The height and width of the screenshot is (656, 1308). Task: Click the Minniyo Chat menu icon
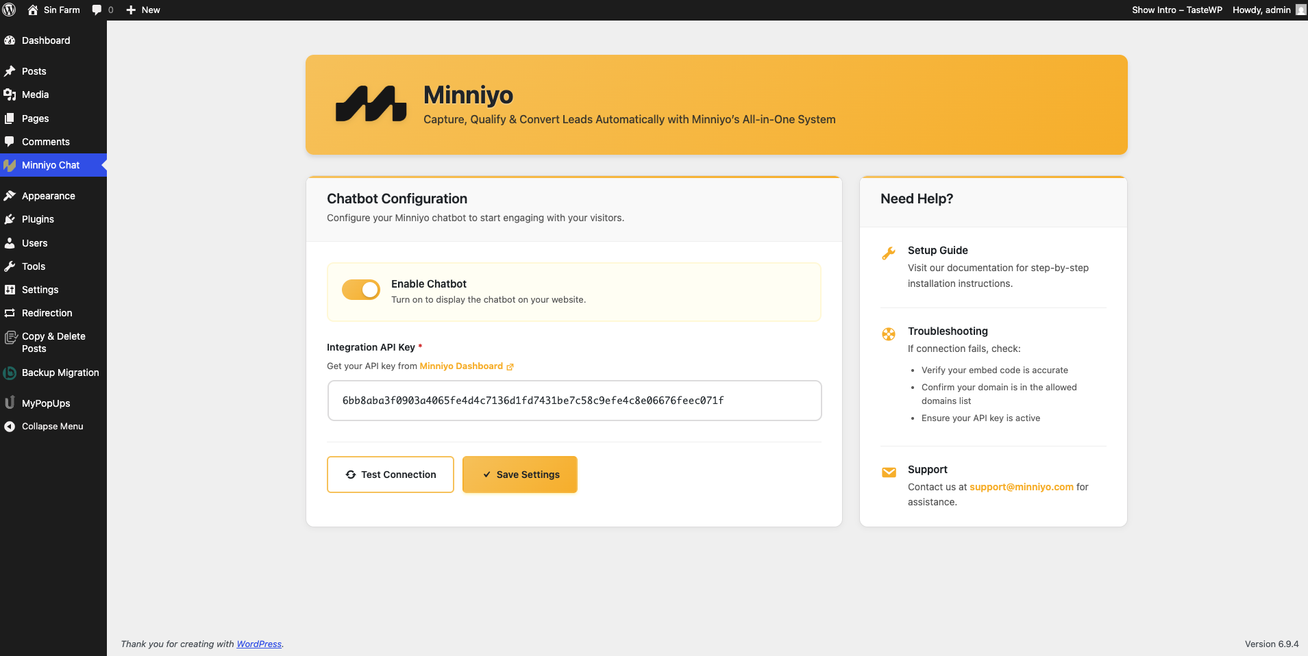(10, 165)
